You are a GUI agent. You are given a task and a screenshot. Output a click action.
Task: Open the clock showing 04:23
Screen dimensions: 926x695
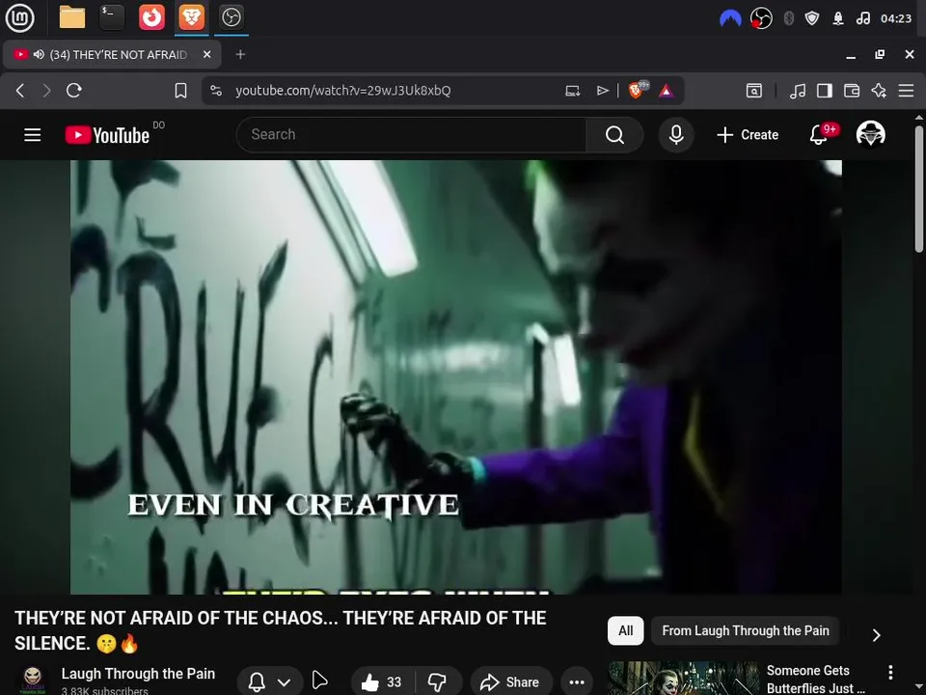[896, 19]
